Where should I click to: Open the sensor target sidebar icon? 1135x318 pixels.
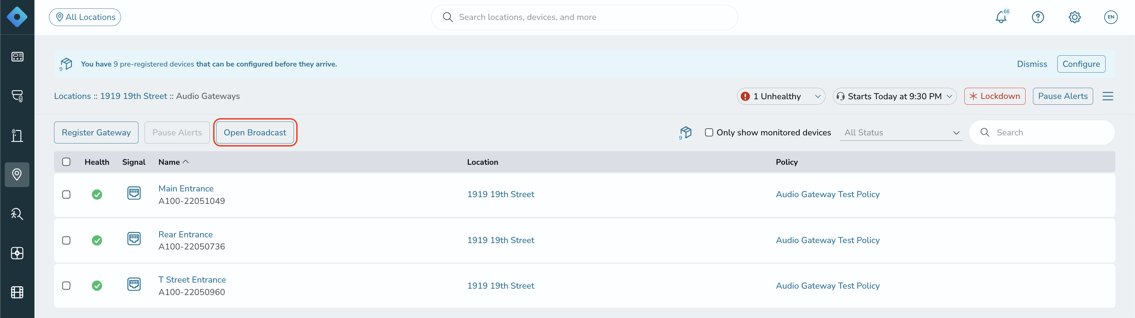[x=17, y=253]
